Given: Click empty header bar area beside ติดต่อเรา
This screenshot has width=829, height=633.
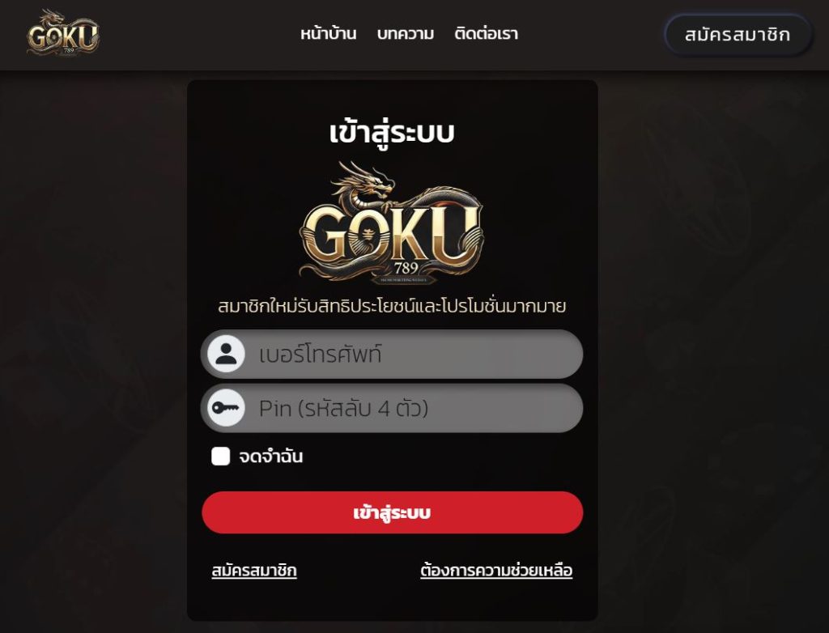Looking at the screenshot, I should click(587, 35).
